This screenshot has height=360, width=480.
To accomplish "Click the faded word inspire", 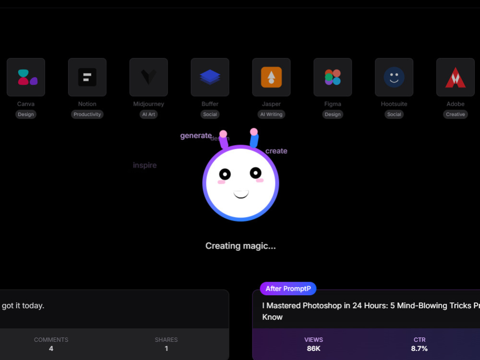I will (145, 165).
